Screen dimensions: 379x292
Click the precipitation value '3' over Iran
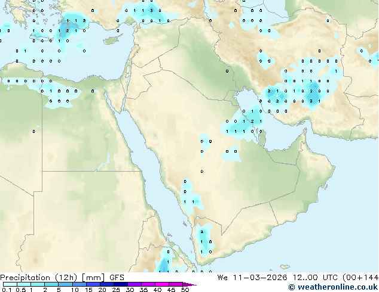click(x=311, y=101)
